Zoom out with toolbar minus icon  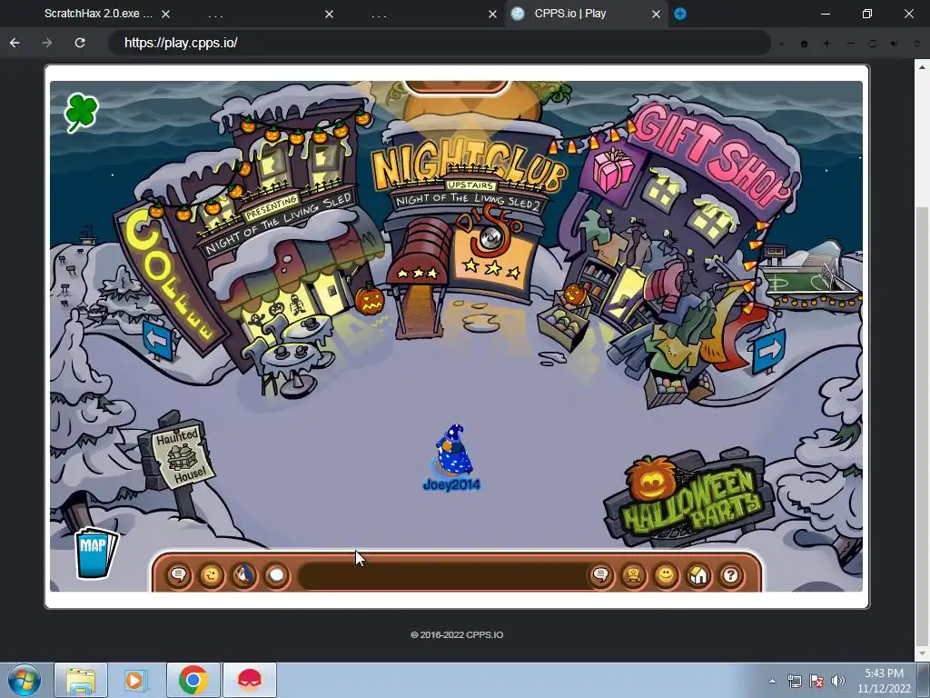(850, 44)
